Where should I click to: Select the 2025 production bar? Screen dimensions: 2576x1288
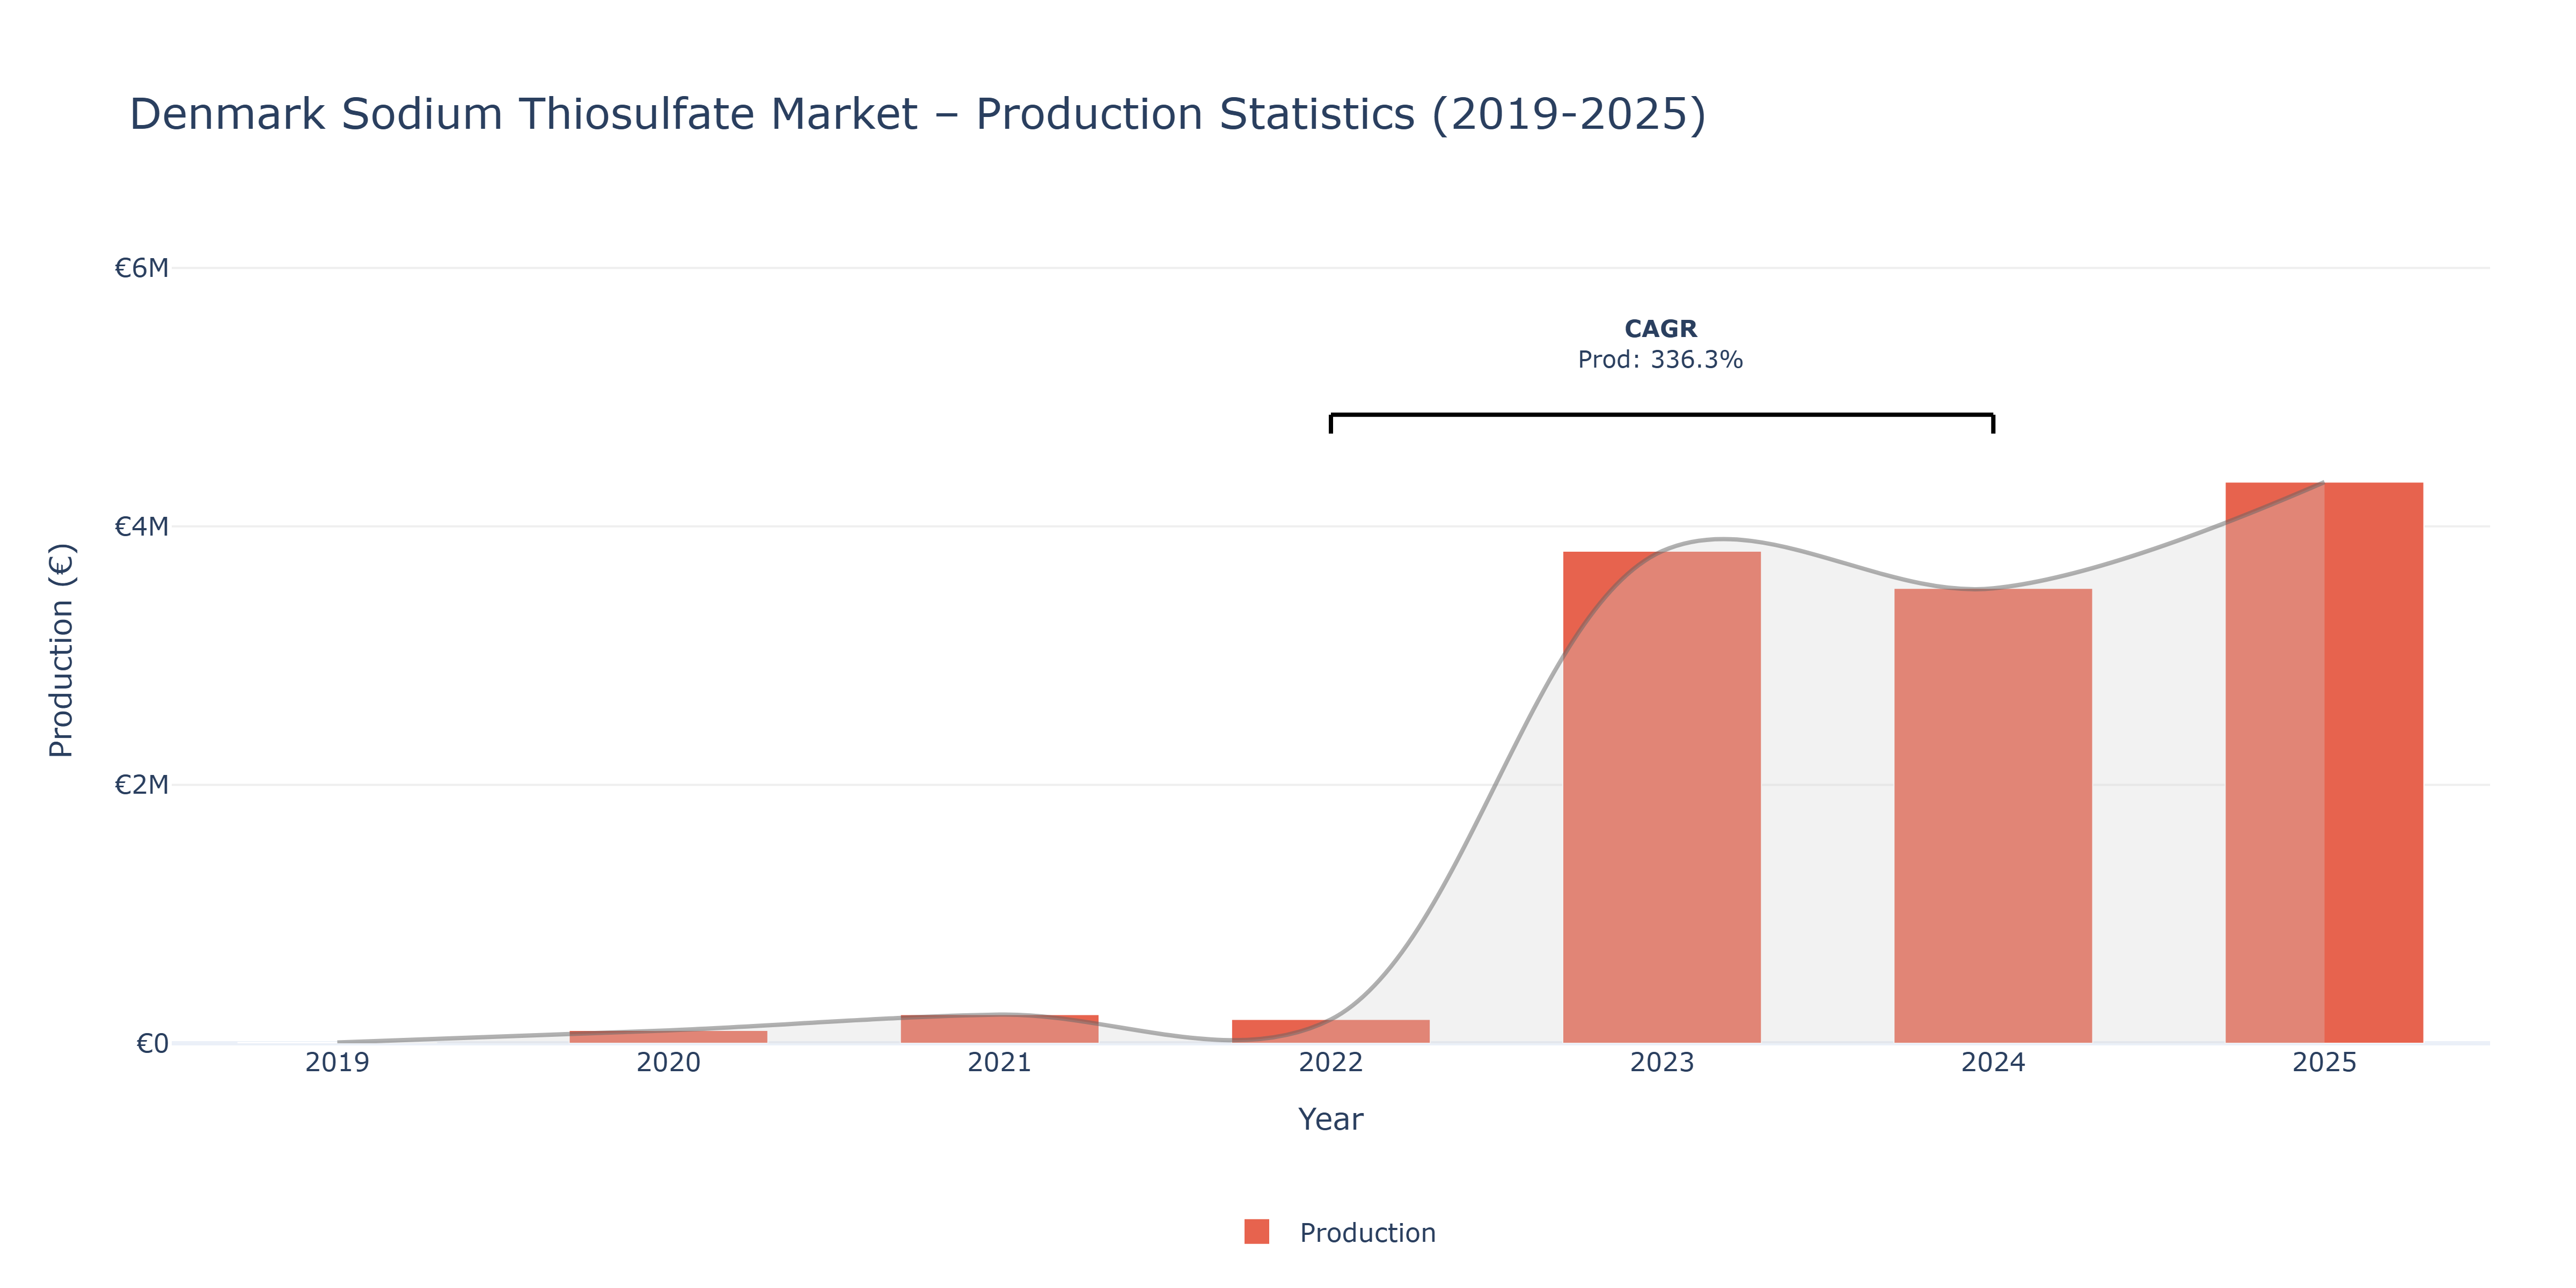point(2323,763)
